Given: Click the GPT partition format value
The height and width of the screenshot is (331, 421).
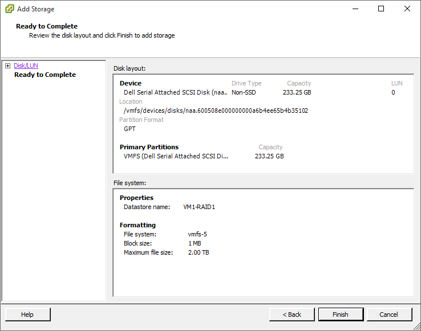Looking at the screenshot, I should 129,129.
